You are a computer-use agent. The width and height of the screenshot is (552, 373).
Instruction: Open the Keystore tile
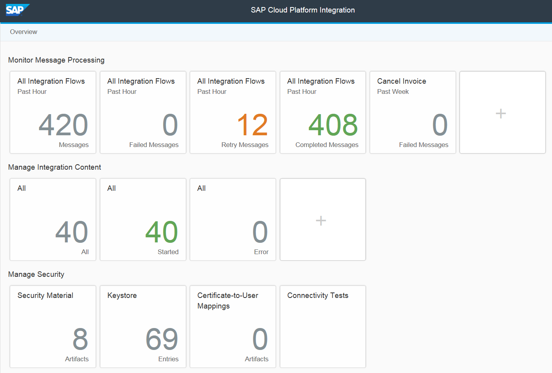pyautogui.click(x=143, y=327)
